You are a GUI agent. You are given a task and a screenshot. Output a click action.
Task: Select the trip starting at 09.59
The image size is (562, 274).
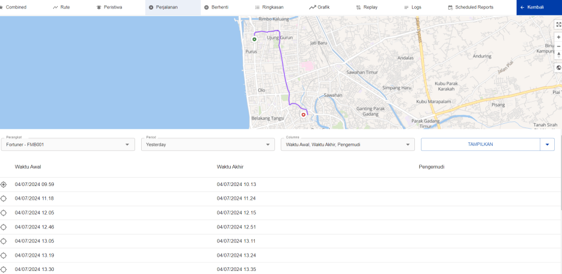click(4, 184)
